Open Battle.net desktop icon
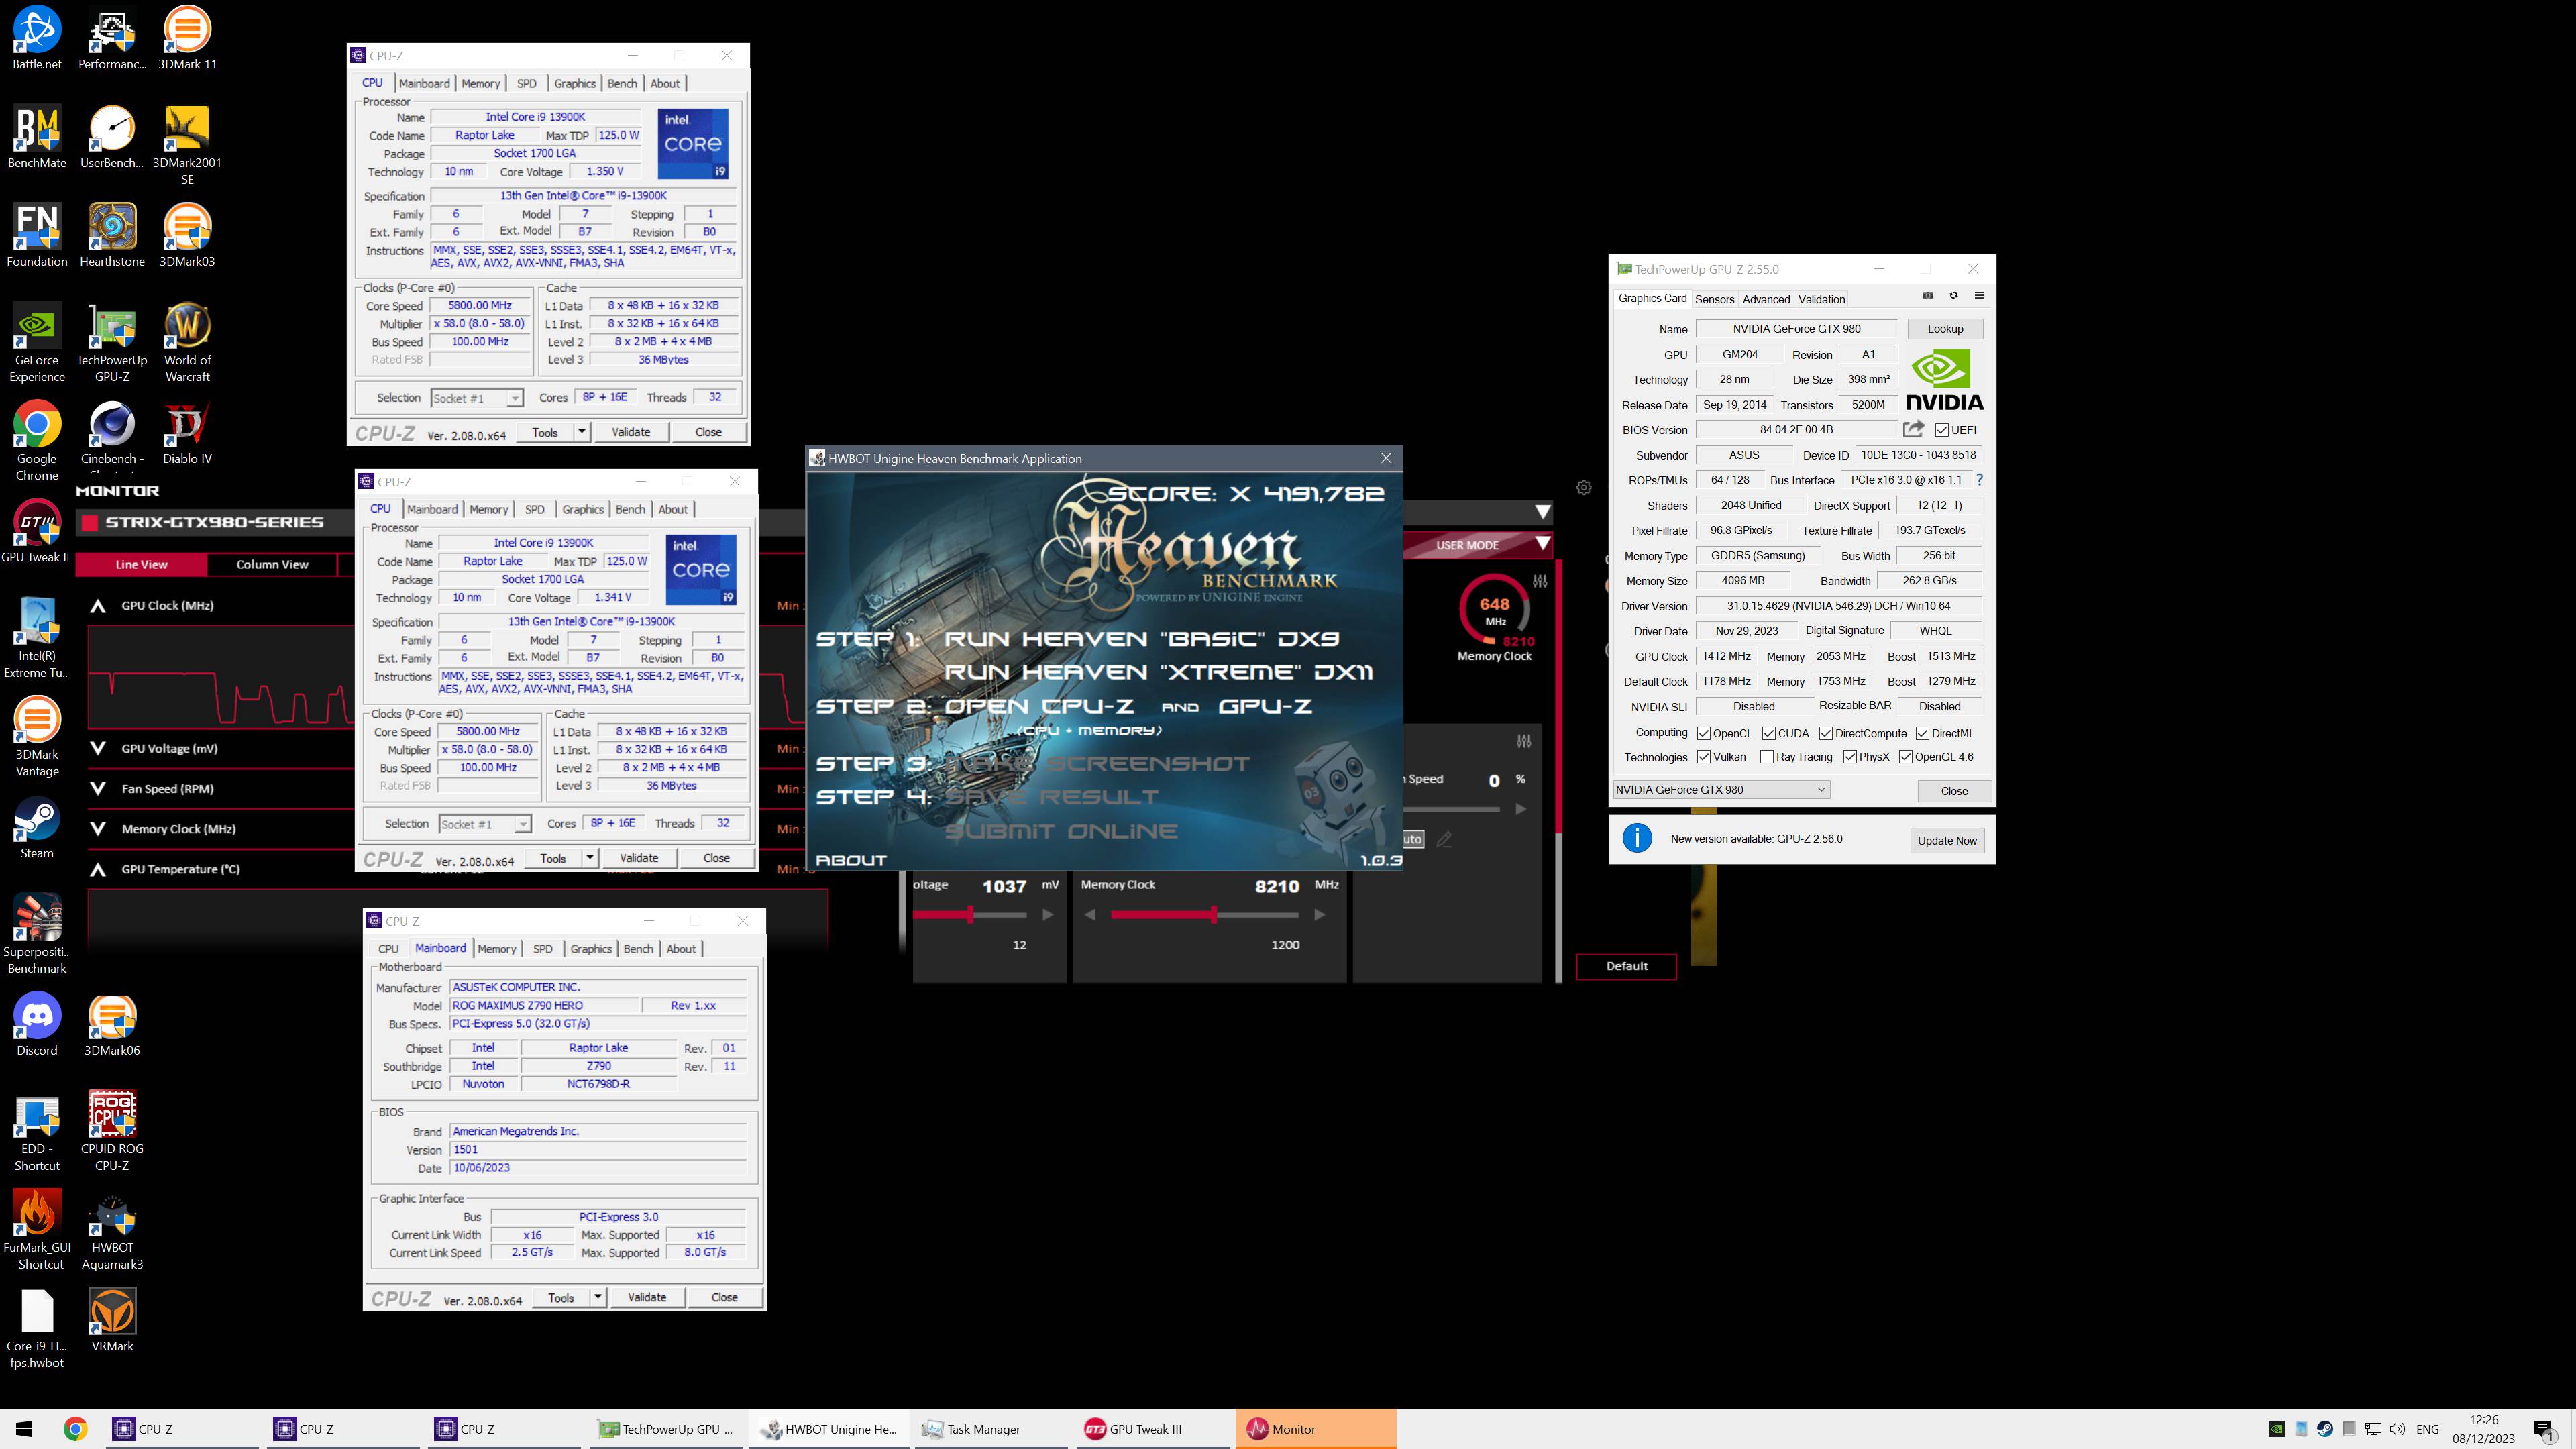 pos(37,38)
